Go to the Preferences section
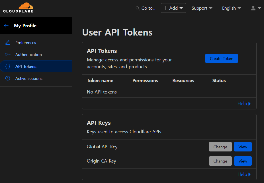 coord(26,43)
